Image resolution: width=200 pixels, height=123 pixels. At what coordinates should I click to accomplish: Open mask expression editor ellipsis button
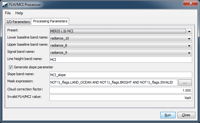[185, 83]
